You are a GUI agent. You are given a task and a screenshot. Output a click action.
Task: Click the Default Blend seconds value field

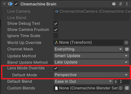124,81
